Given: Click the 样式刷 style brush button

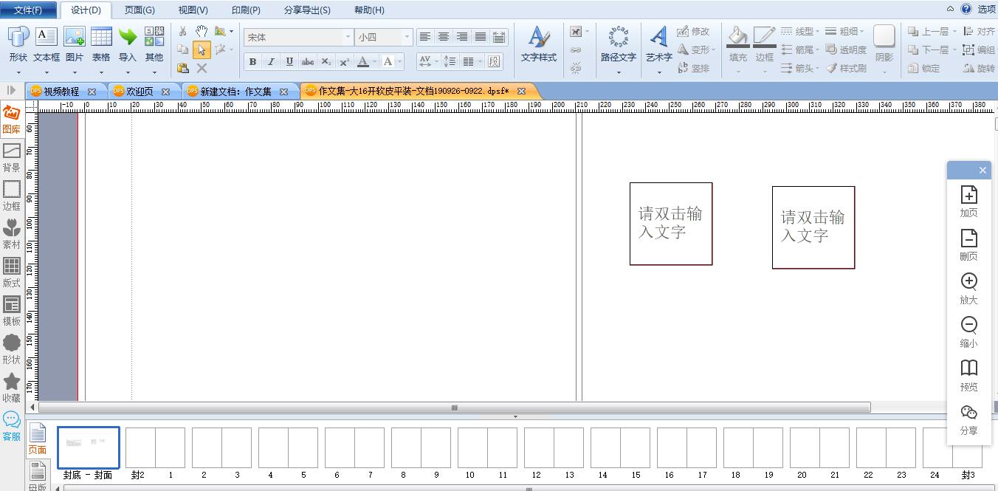Looking at the screenshot, I should click(x=846, y=68).
